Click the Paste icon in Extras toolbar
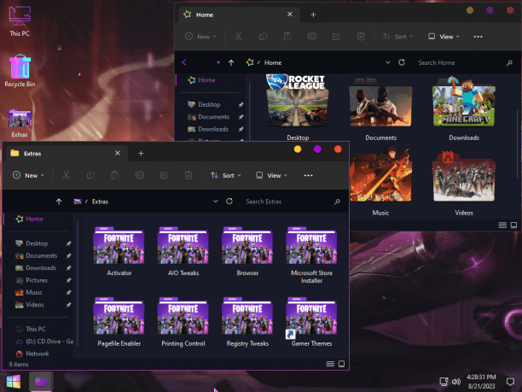 (x=115, y=175)
